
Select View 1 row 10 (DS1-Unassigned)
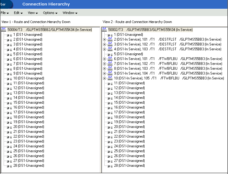point(29,78)
